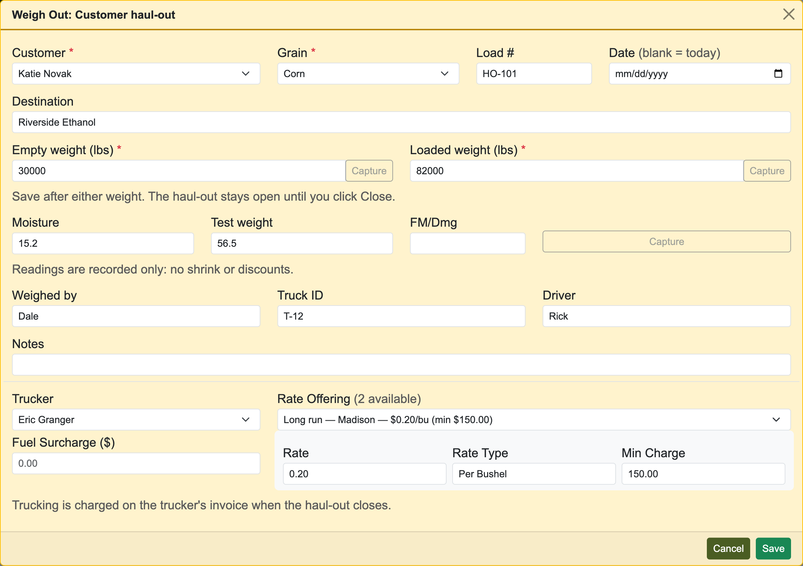Open the date picker calendar icon
Image resolution: width=803 pixels, height=566 pixels.
(x=778, y=74)
